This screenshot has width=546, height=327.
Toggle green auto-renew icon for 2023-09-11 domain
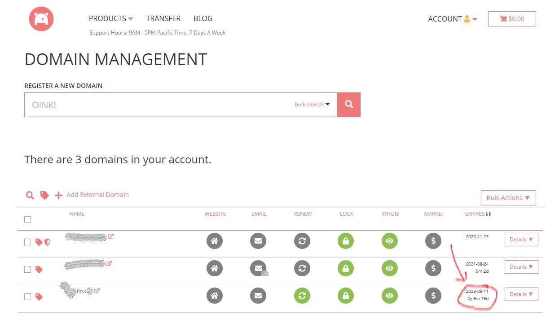pos(302,296)
